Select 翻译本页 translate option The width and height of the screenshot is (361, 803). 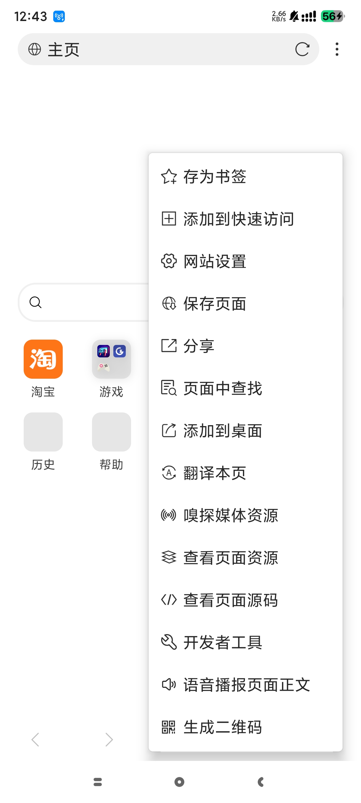(214, 473)
